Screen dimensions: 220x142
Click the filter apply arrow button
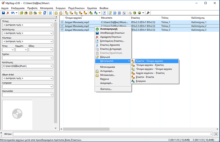click(216, 134)
